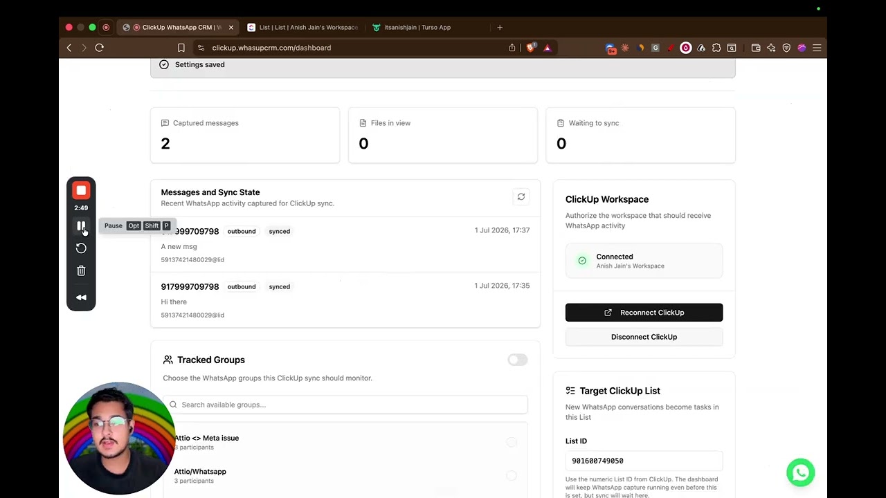
Task: Click the Files in view card
Action: pos(443,136)
